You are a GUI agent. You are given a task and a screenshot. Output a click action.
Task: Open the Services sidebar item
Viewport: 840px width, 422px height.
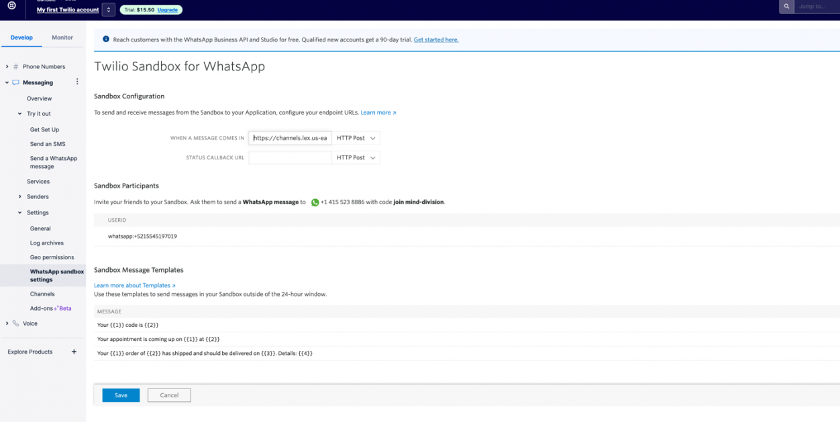click(38, 182)
